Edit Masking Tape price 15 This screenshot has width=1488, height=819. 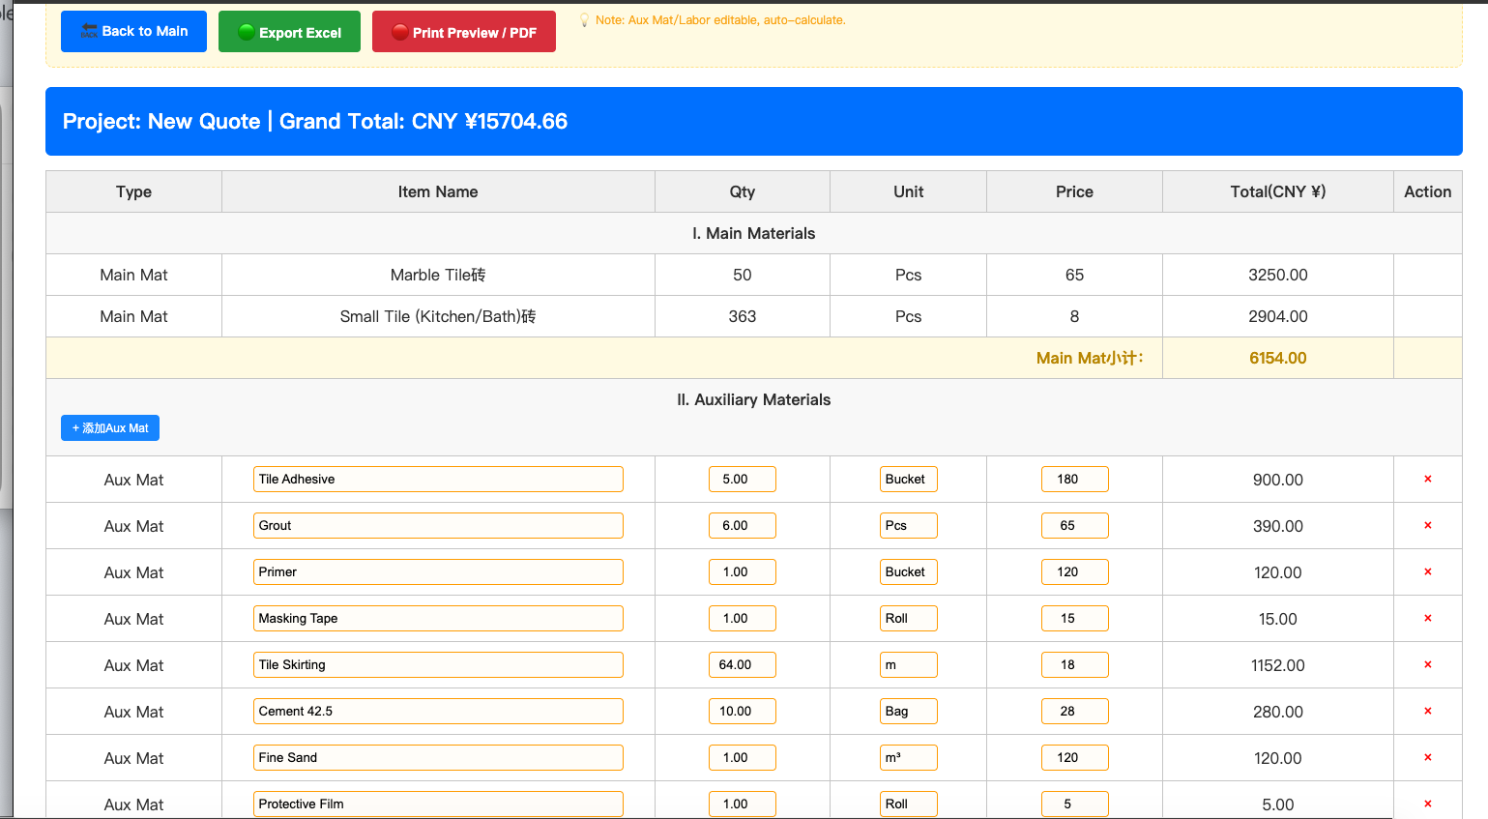[x=1075, y=619]
